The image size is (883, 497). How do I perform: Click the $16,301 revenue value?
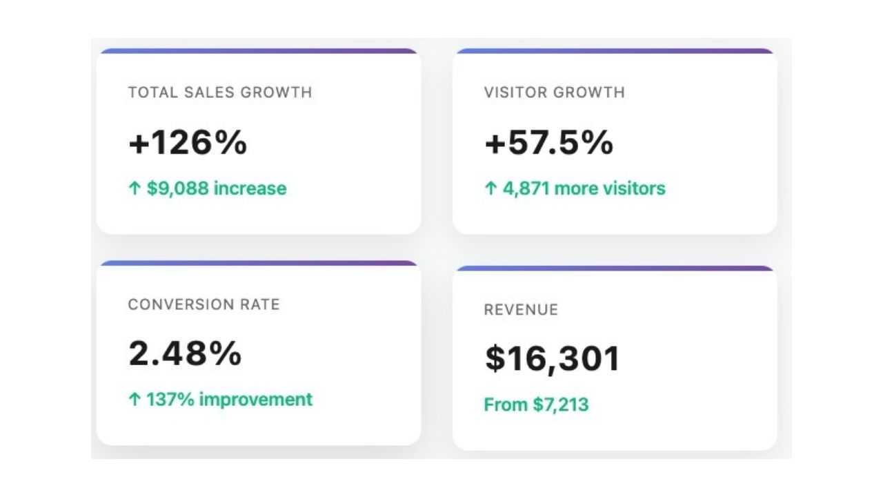[552, 358]
